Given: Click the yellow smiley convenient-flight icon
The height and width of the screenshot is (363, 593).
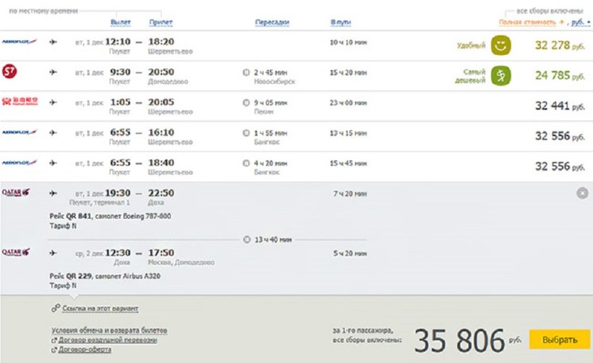Looking at the screenshot, I should [500, 46].
